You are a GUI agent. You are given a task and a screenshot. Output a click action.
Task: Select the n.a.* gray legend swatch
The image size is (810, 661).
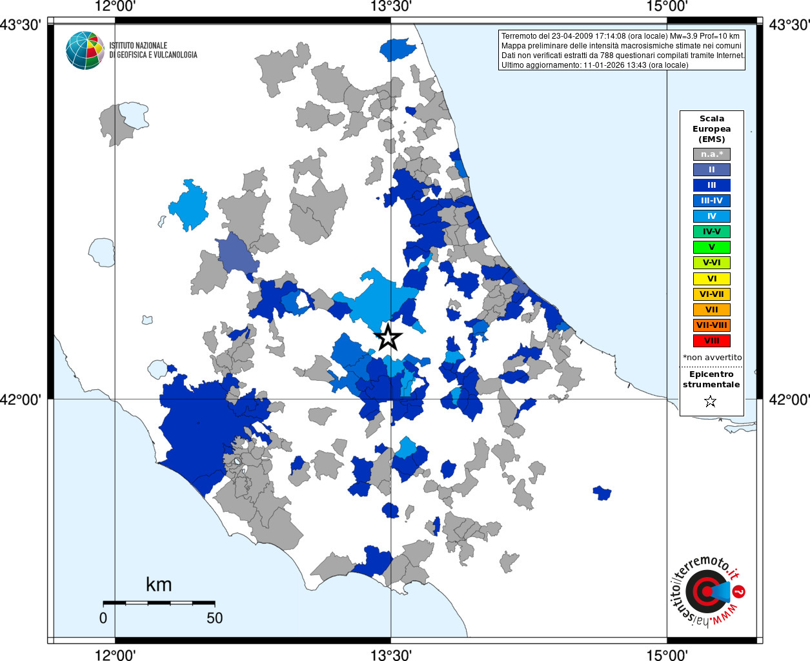click(712, 154)
